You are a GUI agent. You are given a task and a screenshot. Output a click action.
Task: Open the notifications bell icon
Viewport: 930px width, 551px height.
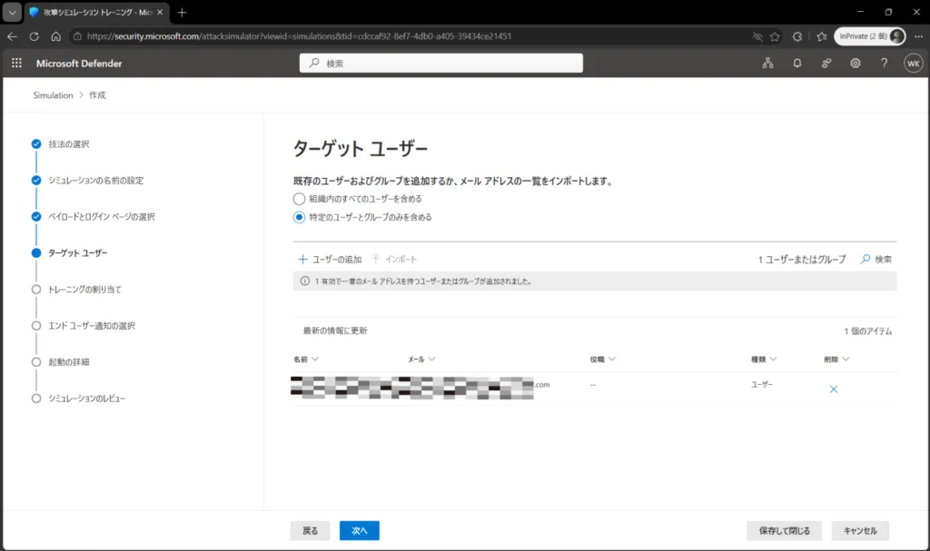click(x=797, y=63)
